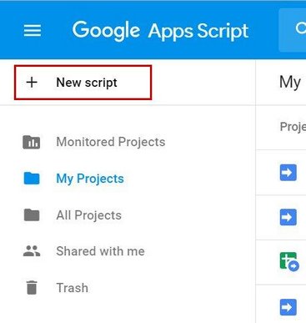The height and width of the screenshot is (323, 306).
Task: Open the last script project arrow icon
Action: 288,307
